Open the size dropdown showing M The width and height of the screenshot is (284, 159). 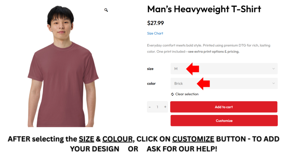224,69
